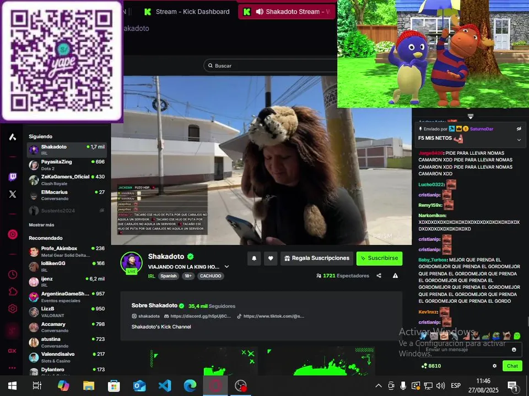The height and width of the screenshot is (396, 529).
Task: Click the 18+ tag
Action: click(x=188, y=276)
